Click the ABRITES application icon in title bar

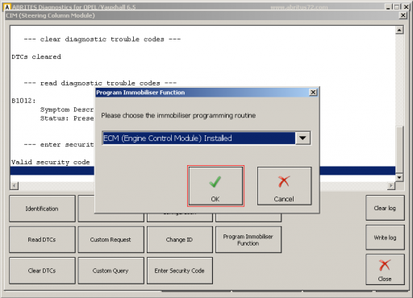tap(7, 7)
